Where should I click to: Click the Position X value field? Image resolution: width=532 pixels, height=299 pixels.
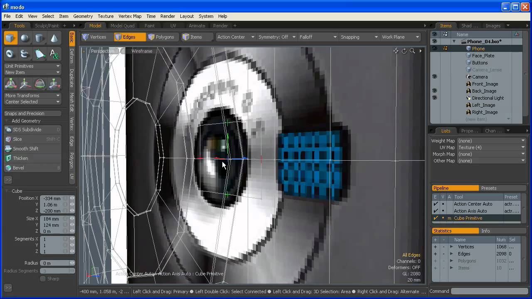coord(58,198)
